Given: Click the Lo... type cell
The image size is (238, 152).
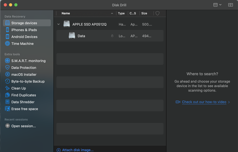Looking at the screenshot, I should coord(122,36).
